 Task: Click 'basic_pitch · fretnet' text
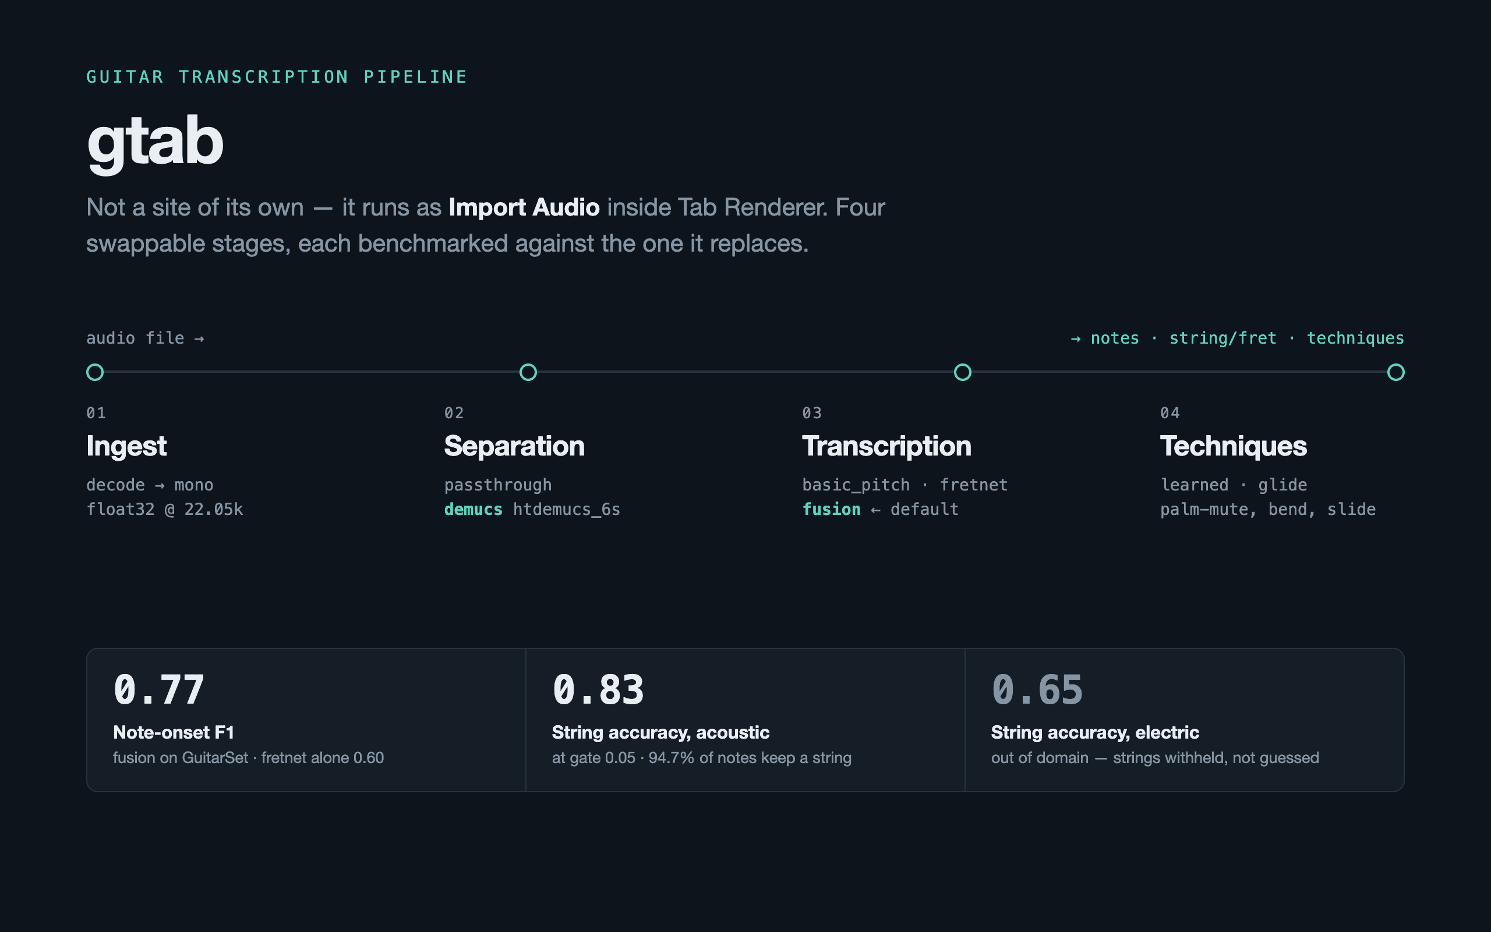905,485
